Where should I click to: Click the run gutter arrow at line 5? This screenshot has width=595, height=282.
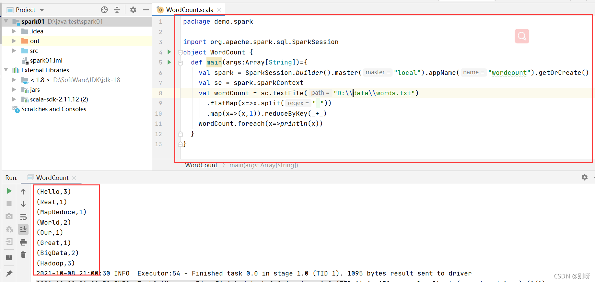click(x=169, y=62)
